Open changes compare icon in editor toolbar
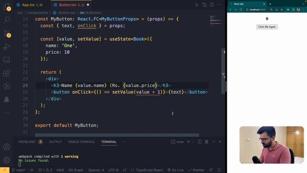307x173 pixels. pyautogui.click(x=204, y=5)
